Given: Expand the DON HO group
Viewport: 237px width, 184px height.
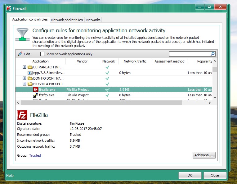Looking at the screenshot, I should click(24, 78).
